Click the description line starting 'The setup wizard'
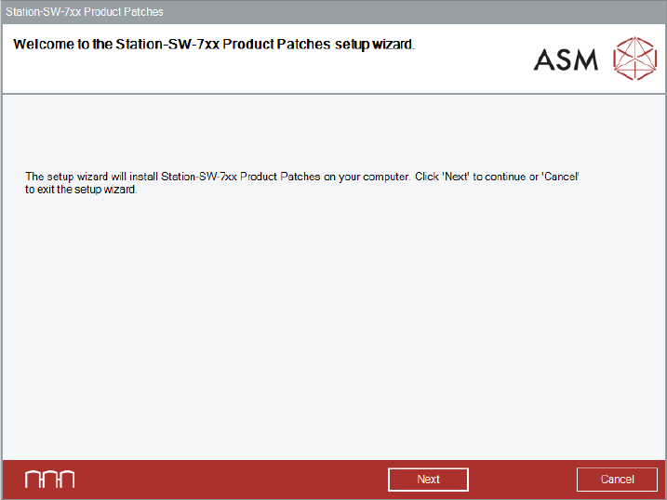This screenshot has width=667, height=500. click(303, 176)
